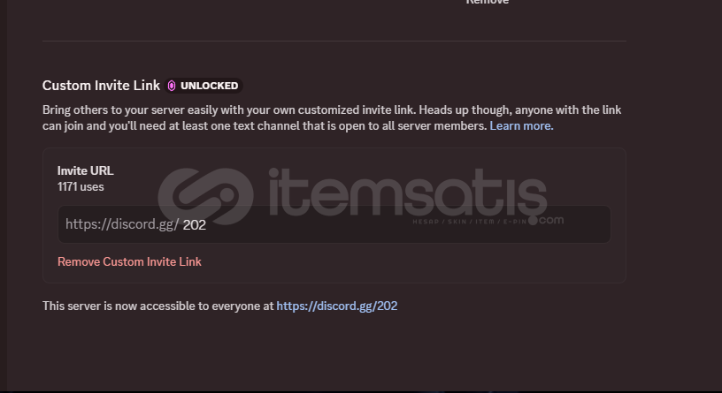Click the UNLOCKED badge label
Image resolution: width=722 pixels, height=393 pixels.
pyautogui.click(x=209, y=86)
